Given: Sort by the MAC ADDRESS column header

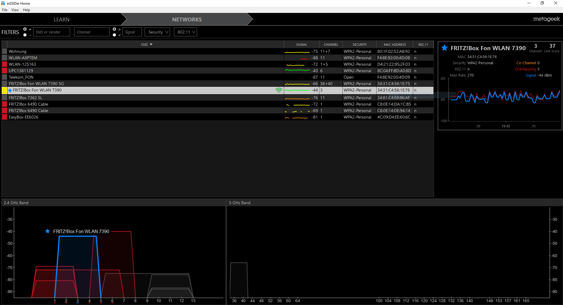Looking at the screenshot, I should (x=395, y=45).
